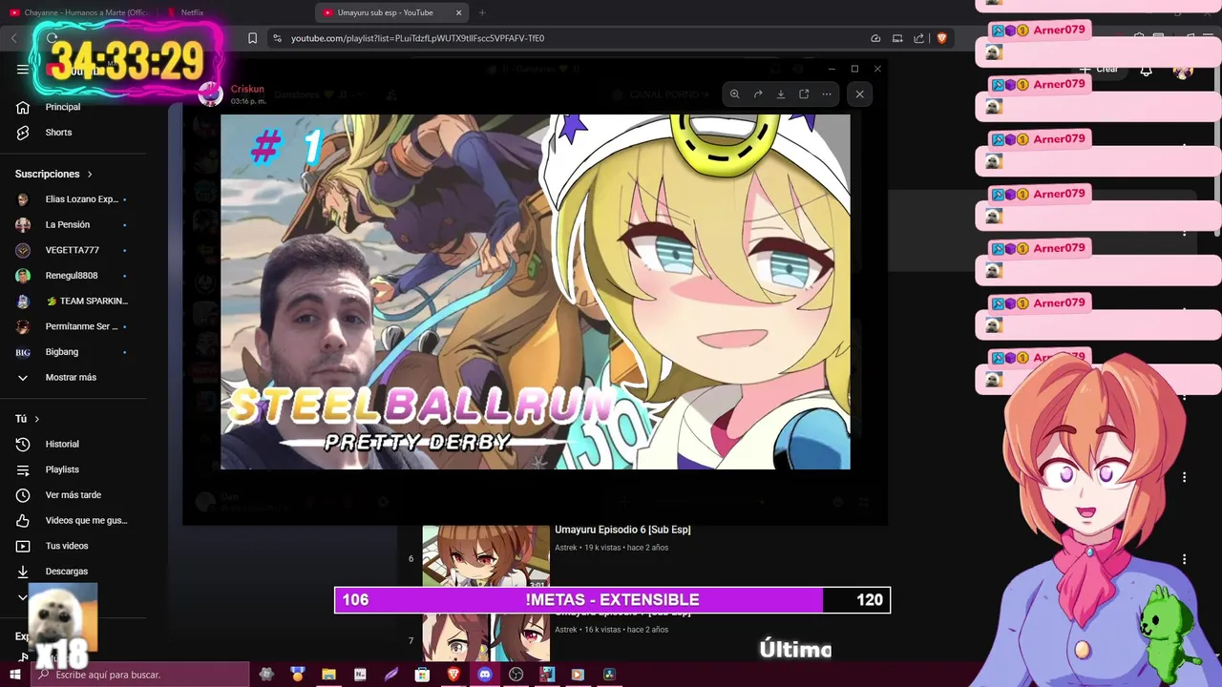Click the install/cast icon in address bar
The image size is (1222, 687).
897,38
